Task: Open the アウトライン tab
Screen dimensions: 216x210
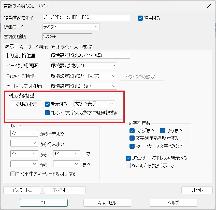Action: (x=61, y=47)
